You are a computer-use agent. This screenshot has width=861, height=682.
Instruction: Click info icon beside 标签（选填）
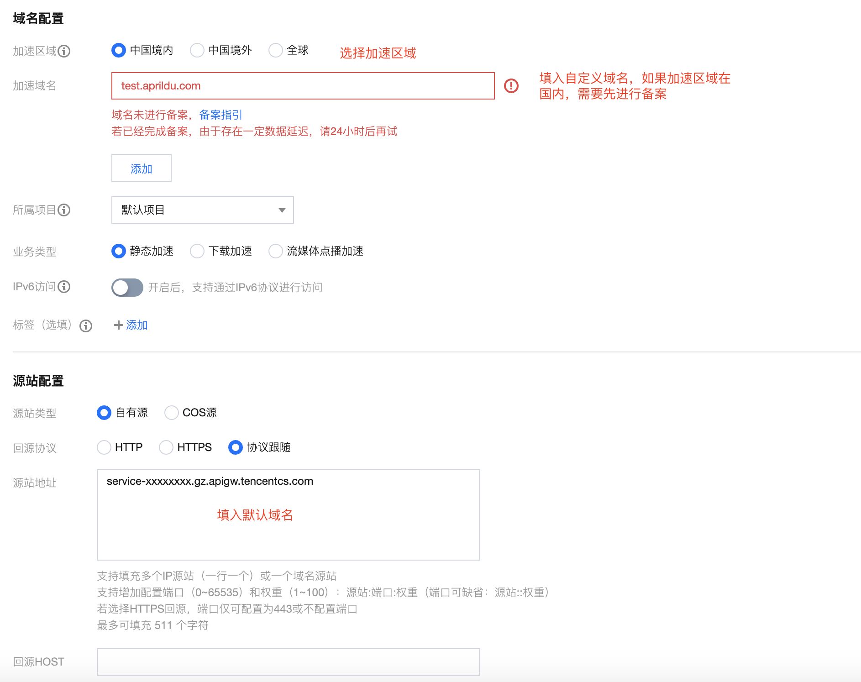coord(86,325)
